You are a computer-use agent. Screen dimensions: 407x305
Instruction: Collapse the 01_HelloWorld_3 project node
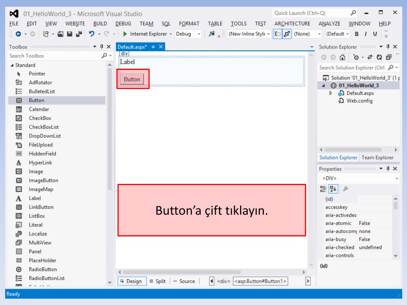[324, 86]
